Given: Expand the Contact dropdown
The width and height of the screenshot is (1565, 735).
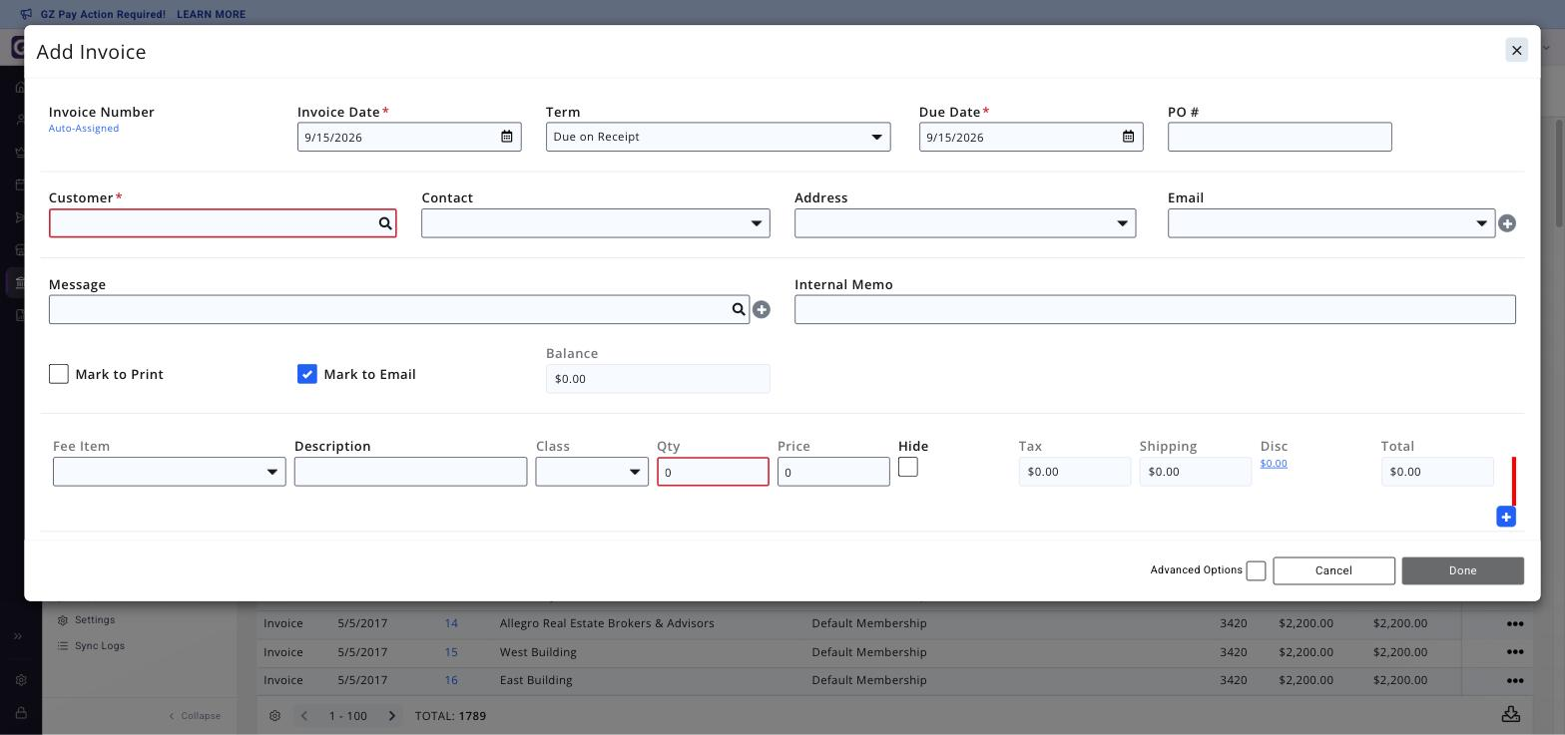Looking at the screenshot, I should [x=596, y=223].
